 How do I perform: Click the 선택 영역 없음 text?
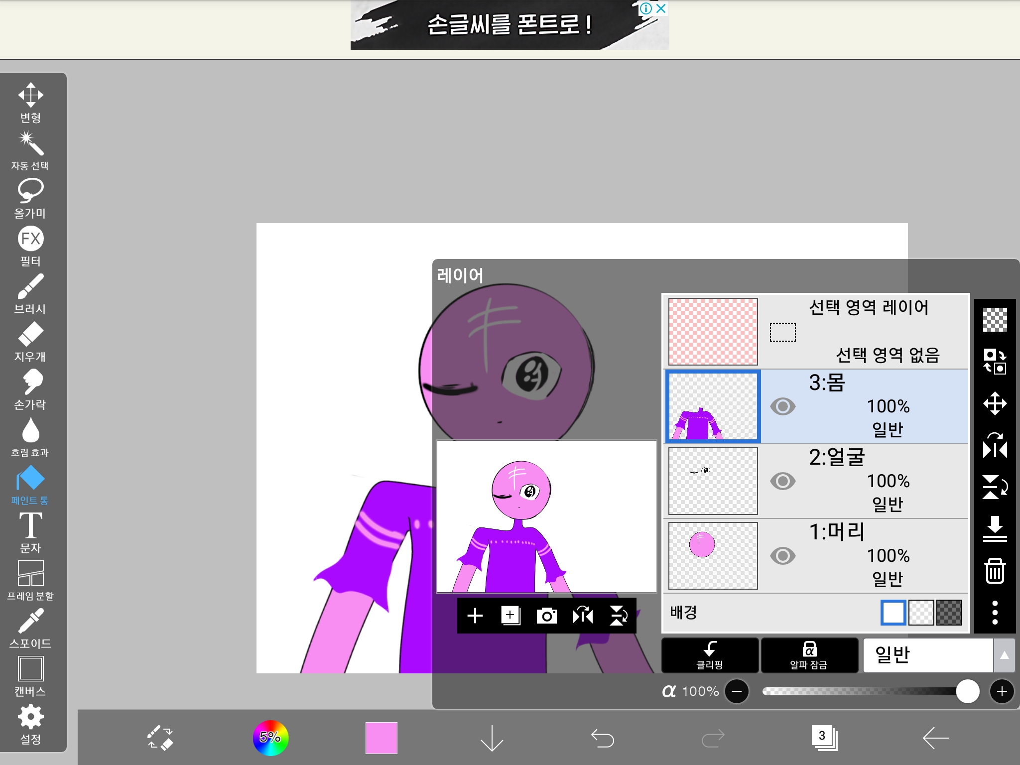[888, 355]
